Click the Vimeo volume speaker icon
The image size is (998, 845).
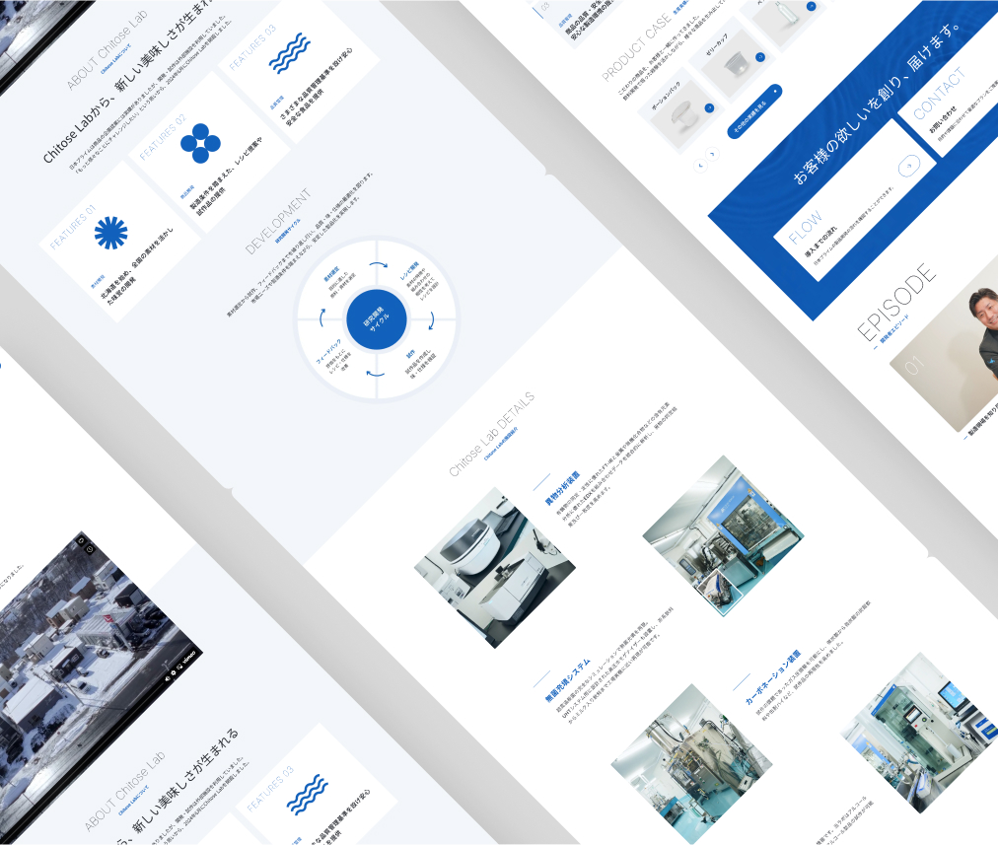168,677
